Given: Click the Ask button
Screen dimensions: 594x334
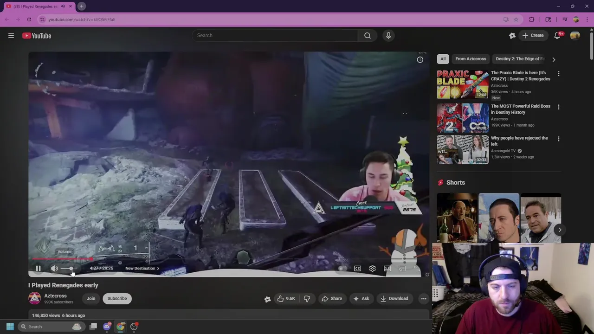Looking at the screenshot, I should click(361, 298).
